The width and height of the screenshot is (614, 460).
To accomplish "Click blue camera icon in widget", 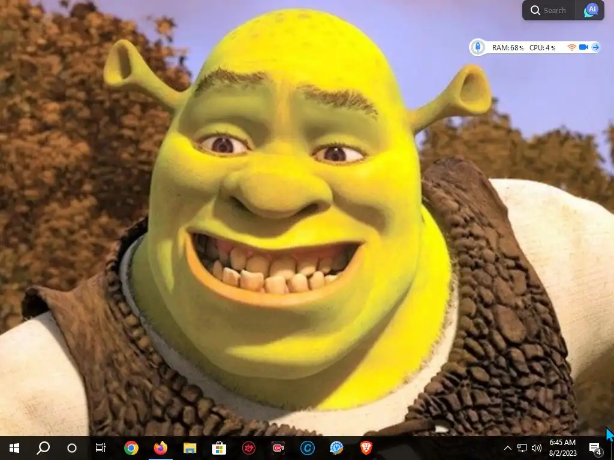I will pos(584,47).
